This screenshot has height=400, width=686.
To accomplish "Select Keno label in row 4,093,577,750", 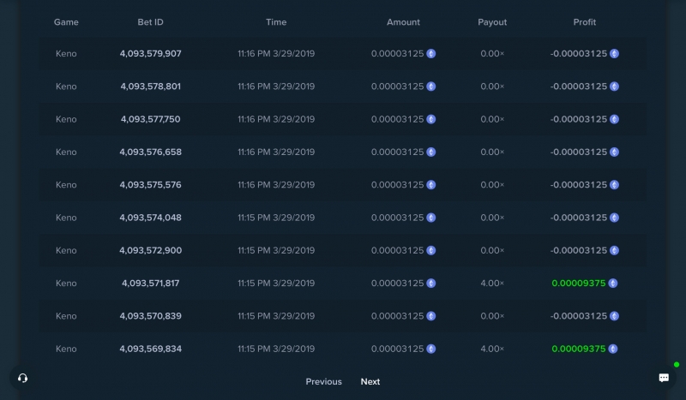I will coord(66,119).
